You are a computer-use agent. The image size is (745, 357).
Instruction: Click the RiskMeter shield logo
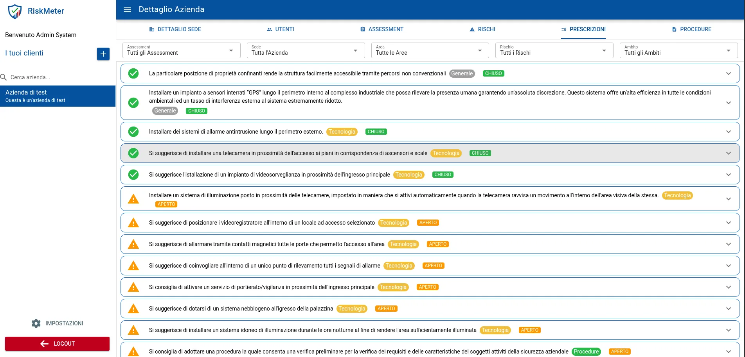coord(15,11)
